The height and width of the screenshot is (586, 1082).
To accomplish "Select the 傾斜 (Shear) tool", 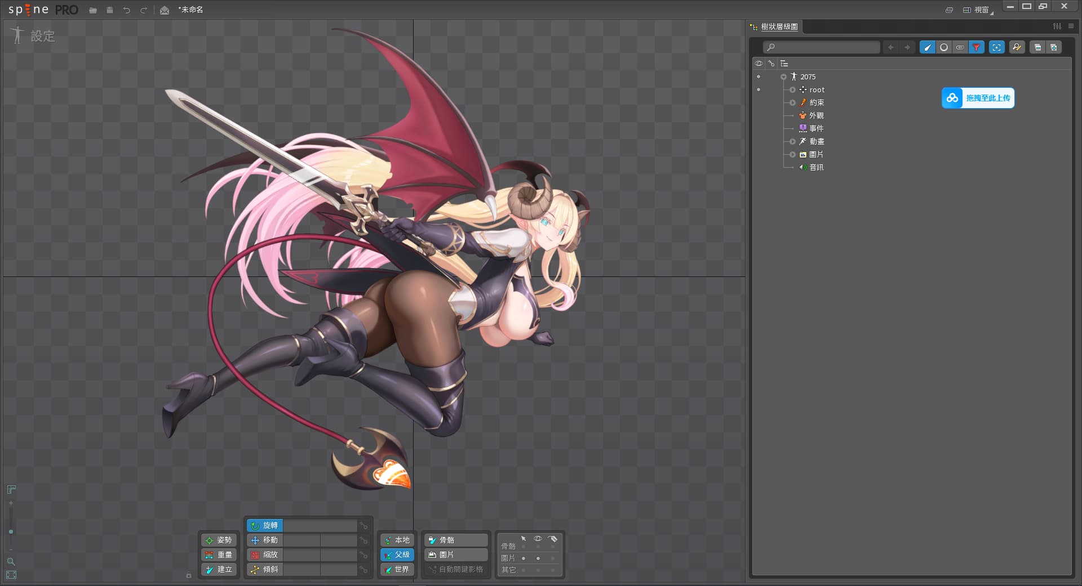I will 265,569.
